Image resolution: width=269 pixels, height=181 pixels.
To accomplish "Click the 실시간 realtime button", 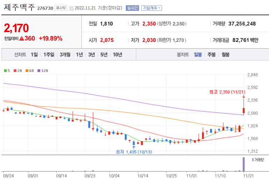I will click(x=132, y=8).
